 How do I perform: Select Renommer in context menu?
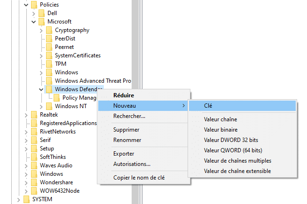(x=144, y=140)
